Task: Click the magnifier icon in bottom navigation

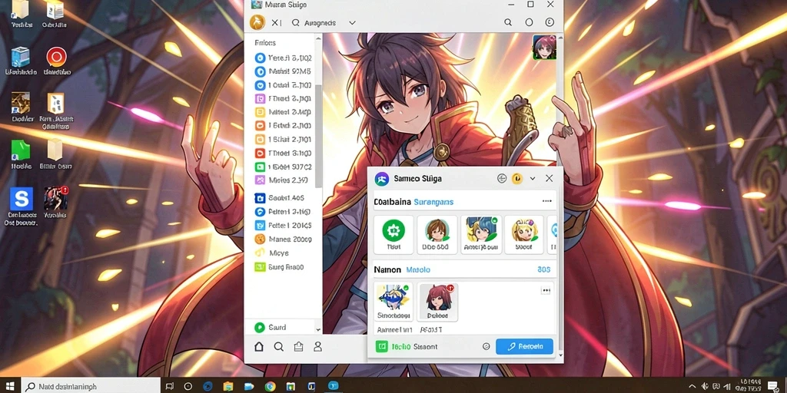Action: [278, 346]
